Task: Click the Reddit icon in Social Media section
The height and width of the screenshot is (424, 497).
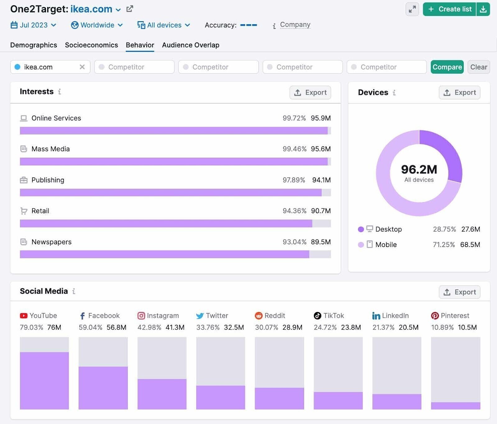Action: pyautogui.click(x=258, y=316)
